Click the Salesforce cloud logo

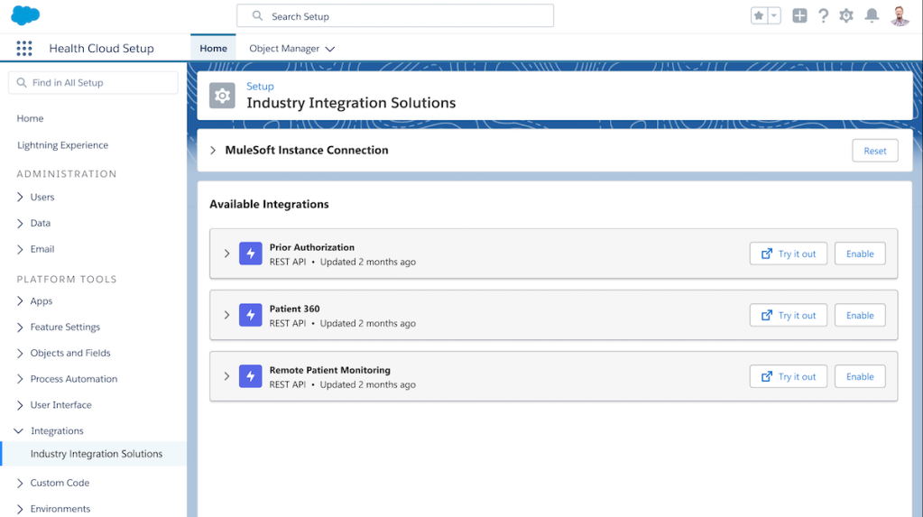tap(25, 15)
